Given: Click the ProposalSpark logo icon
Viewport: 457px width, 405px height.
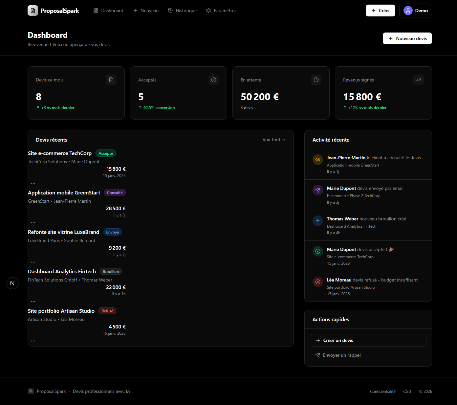Looking at the screenshot, I should click(33, 11).
